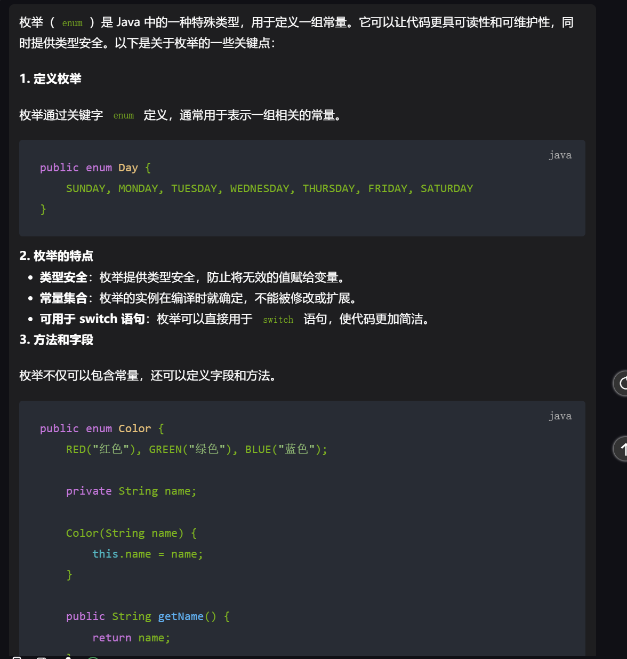Click the text '以下是关于枚举的一些关键点:'
The height and width of the screenshot is (659, 627).
tap(195, 43)
